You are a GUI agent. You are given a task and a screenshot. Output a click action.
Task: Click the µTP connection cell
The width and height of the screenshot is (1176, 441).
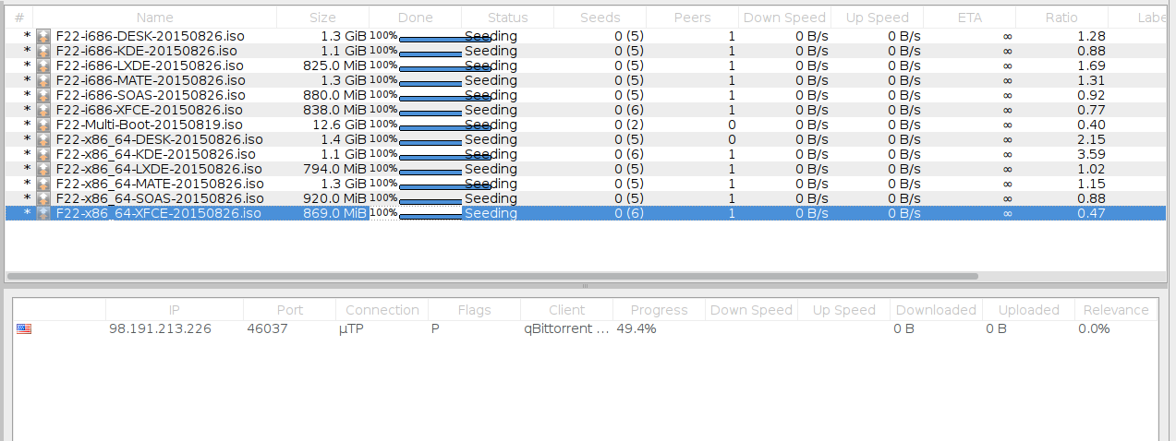(x=352, y=328)
